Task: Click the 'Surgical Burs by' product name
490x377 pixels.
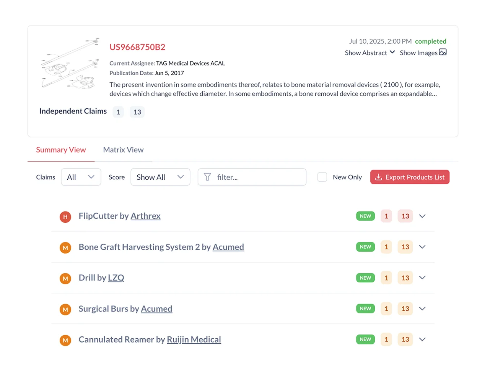Action: [109, 309]
